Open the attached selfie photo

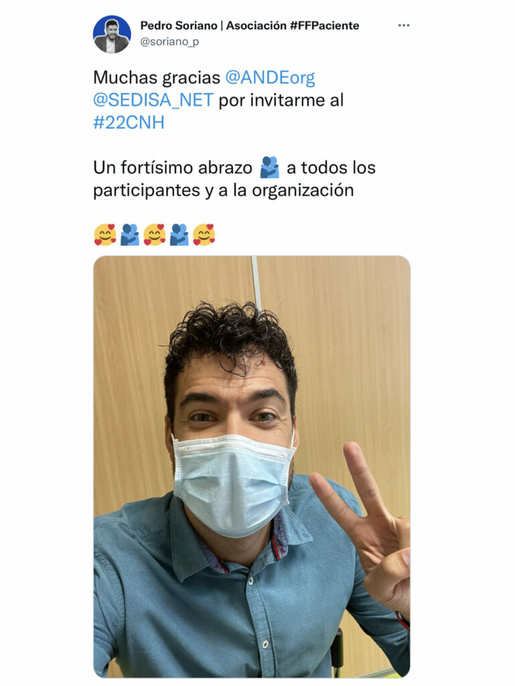[252, 467]
